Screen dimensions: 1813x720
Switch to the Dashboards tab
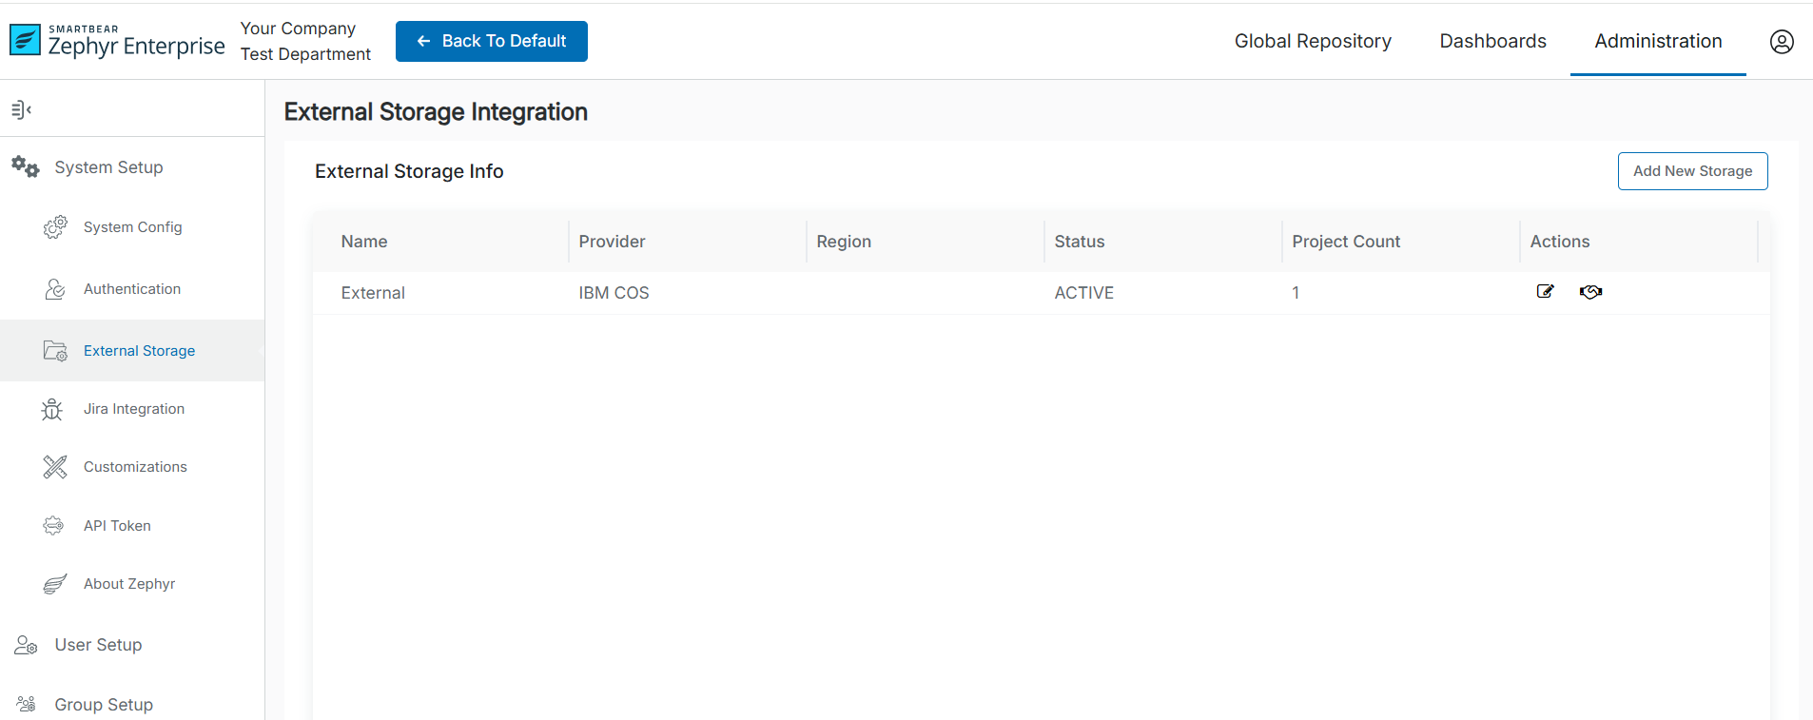1491,41
